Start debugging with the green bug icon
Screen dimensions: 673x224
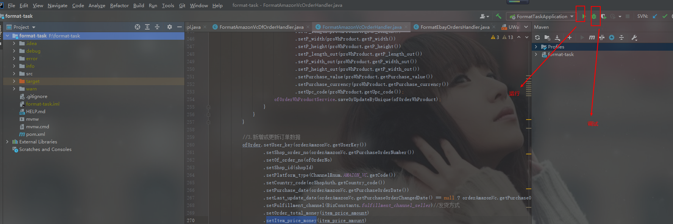593,16
